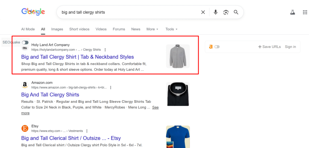Expand the More search filters dropdown
The image size is (309, 148).
[x=152, y=29]
